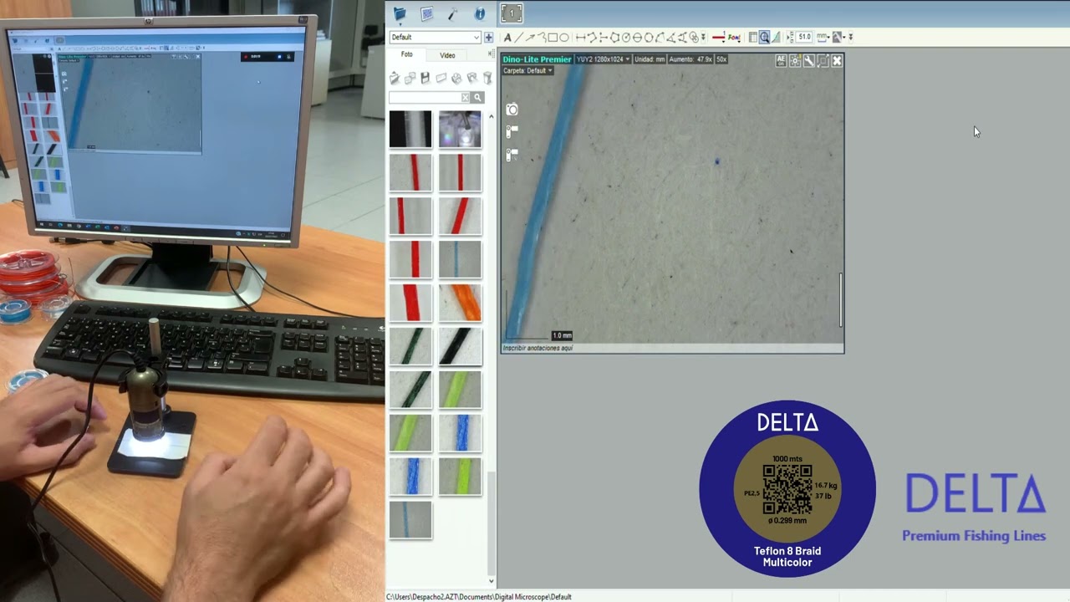Expand the toolbar overflow at far right
Viewport: 1070px width, 602px height.
[850, 37]
